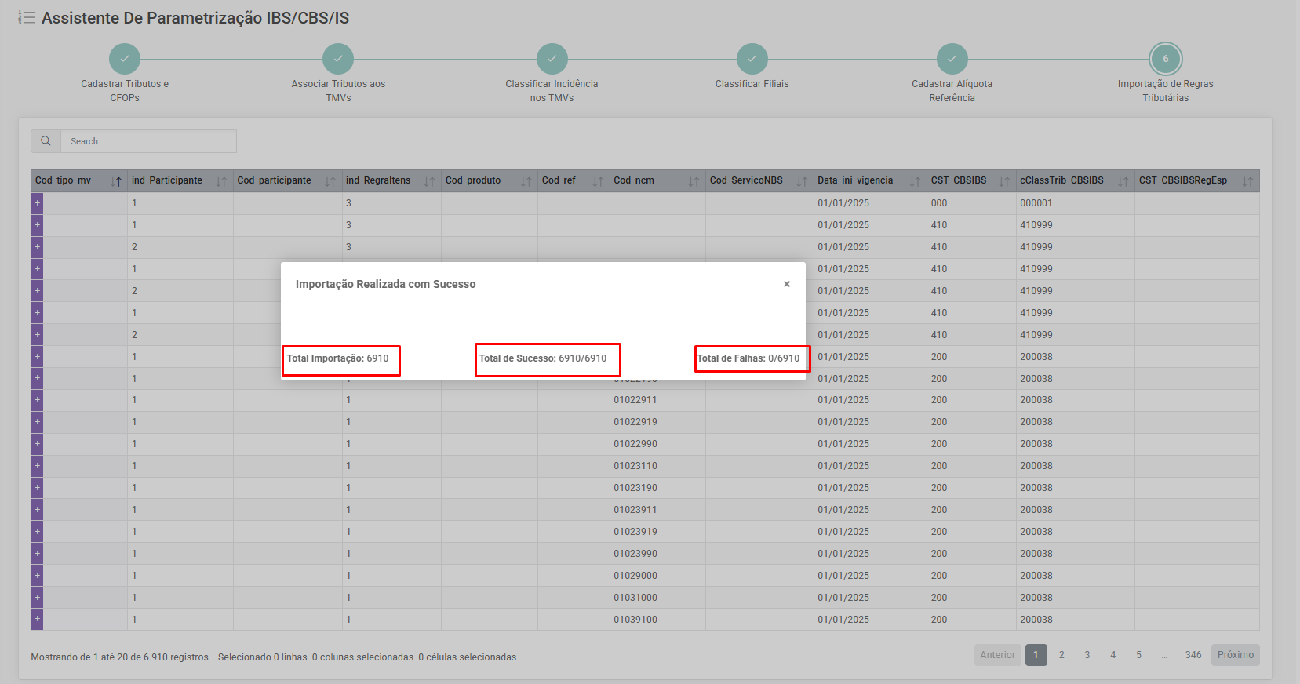
Task: Expand the row with NCM 01039100
Action: [37, 620]
